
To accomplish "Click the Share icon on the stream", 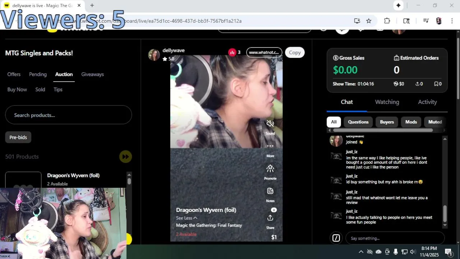I will [x=270, y=218].
